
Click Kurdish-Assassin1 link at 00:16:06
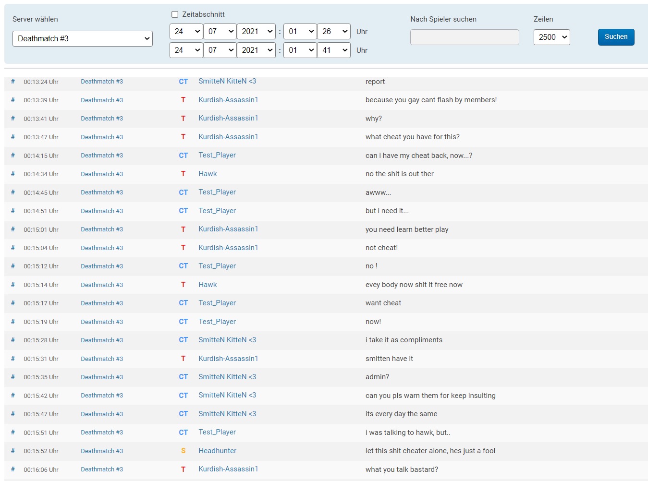click(x=228, y=469)
